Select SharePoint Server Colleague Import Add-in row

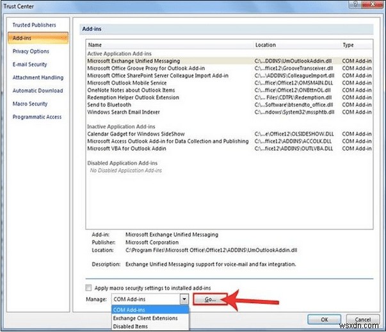click(x=229, y=76)
